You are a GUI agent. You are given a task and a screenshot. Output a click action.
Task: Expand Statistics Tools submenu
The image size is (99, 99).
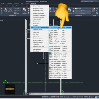tap(40, 21)
